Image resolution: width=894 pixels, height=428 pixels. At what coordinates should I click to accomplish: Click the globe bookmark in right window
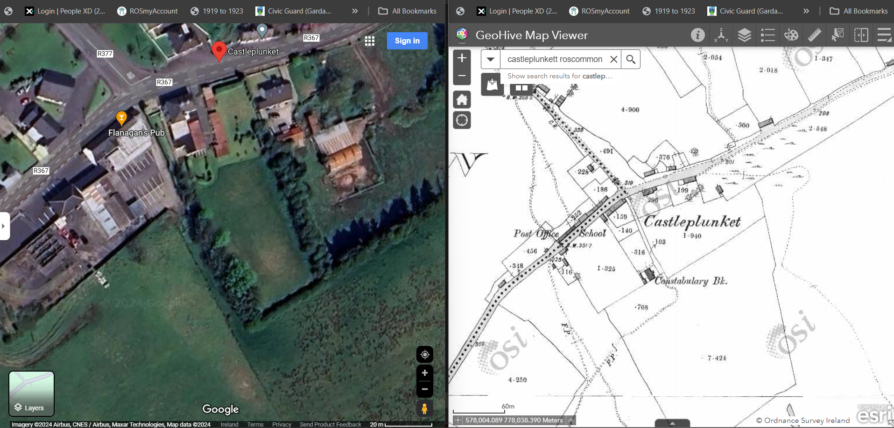click(x=460, y=11)
